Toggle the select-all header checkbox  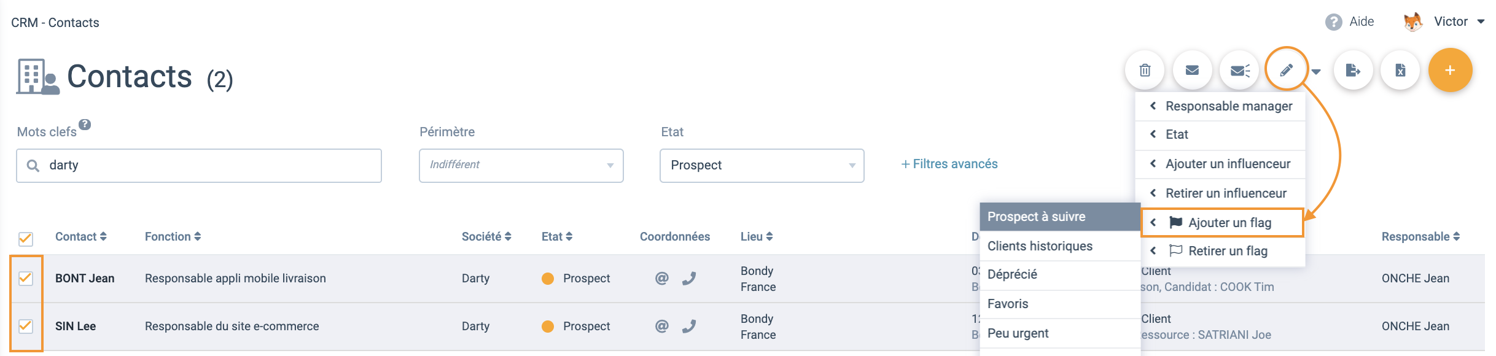pos(25,238)
